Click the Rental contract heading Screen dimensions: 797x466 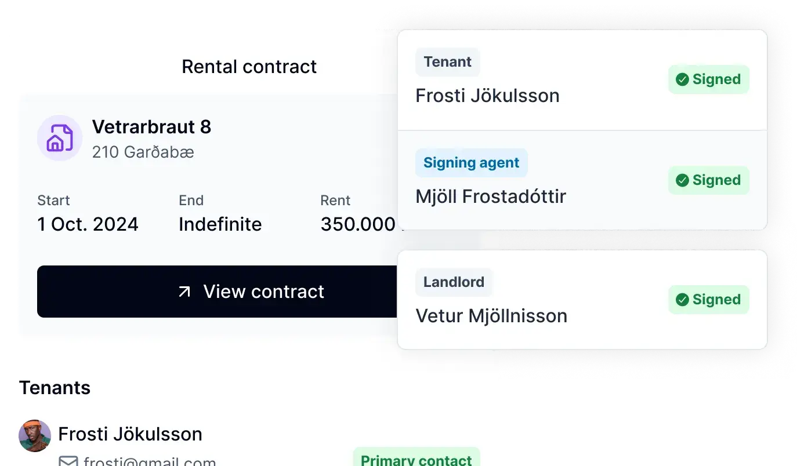[249, 67]
